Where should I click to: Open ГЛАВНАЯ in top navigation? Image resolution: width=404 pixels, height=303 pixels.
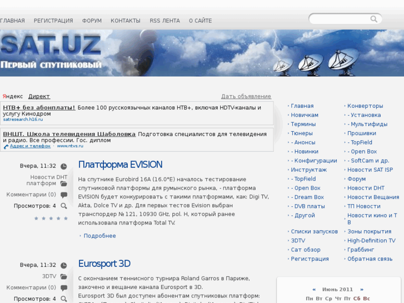pyautogui.click(x=12, y=21)
